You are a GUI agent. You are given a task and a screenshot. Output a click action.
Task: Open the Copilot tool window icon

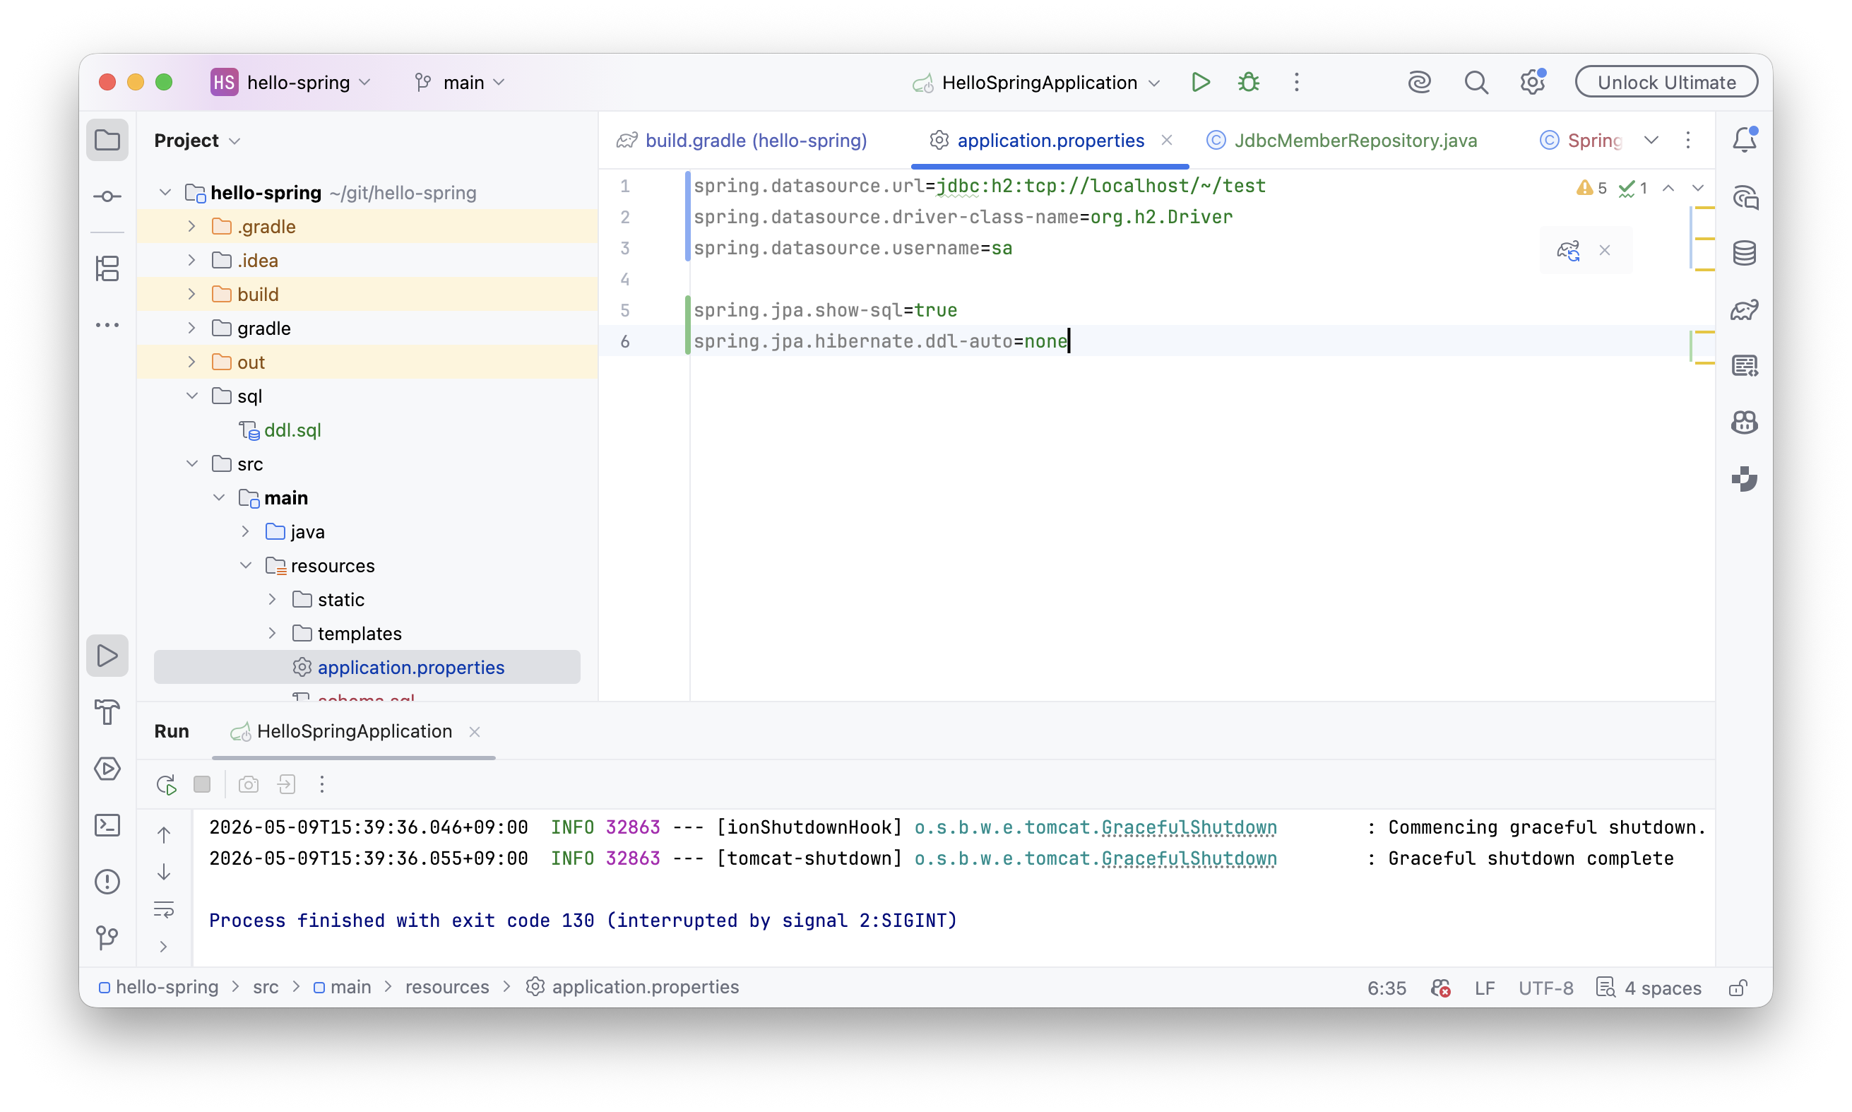coord(1744,422)
